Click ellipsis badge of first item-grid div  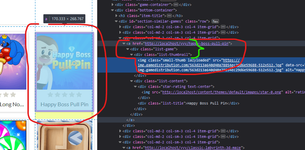pyautogui.click(x=223, y=27)
